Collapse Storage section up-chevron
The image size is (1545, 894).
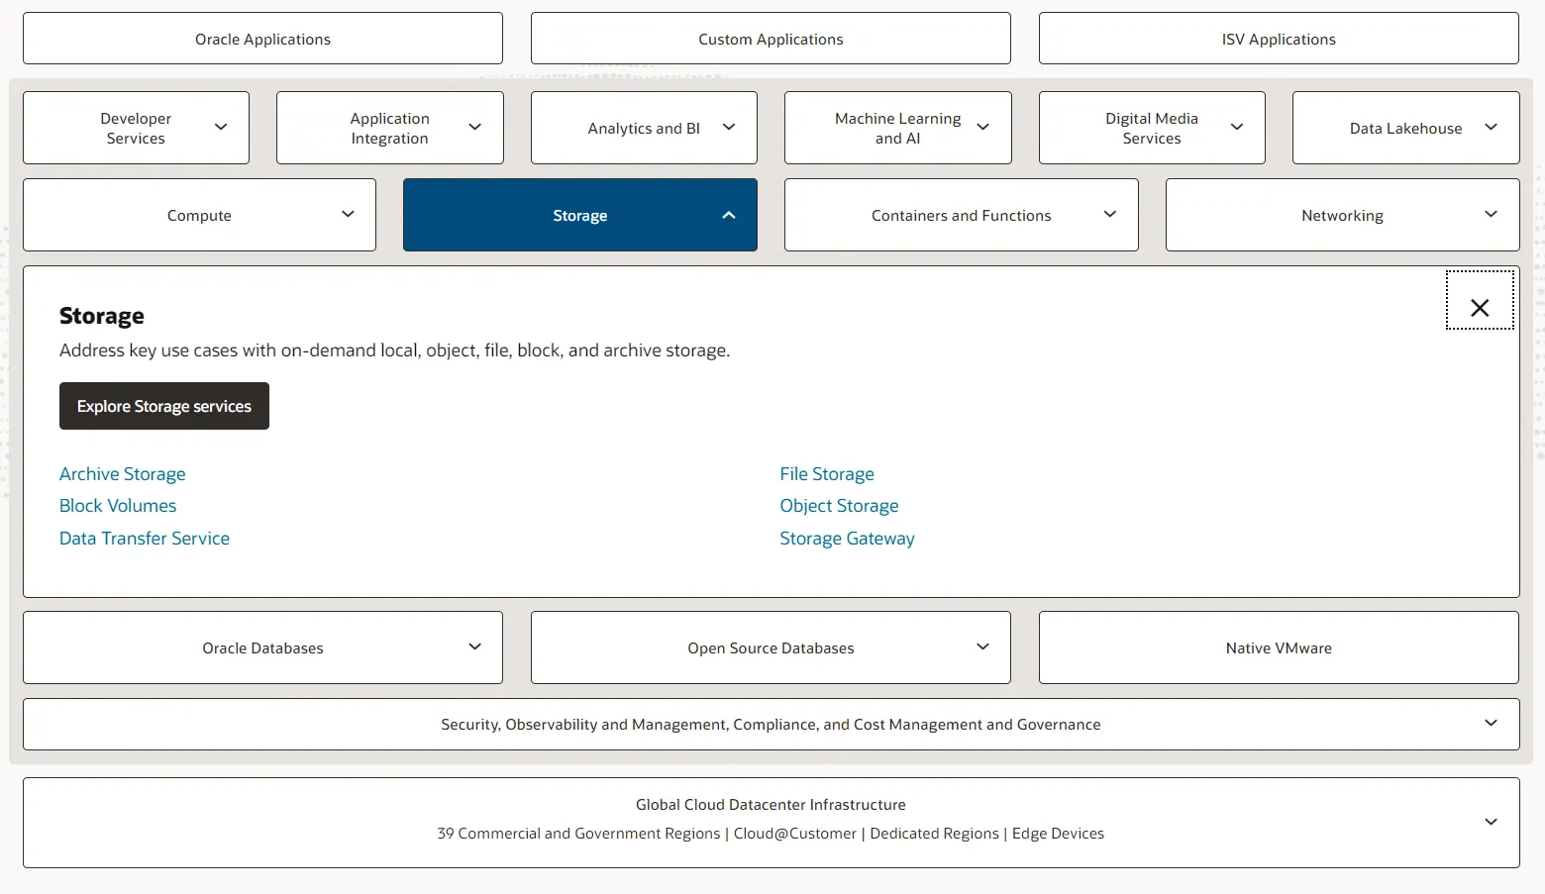coord(729,215)
